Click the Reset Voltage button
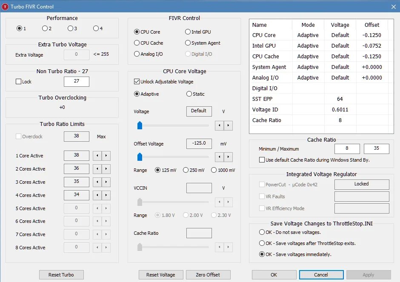Viewport: 400px width, 282px height. tap(161, 275)
